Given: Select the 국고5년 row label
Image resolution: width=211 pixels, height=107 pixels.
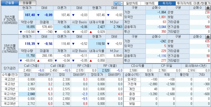Looking at the screenshot, I should [10, 89].
